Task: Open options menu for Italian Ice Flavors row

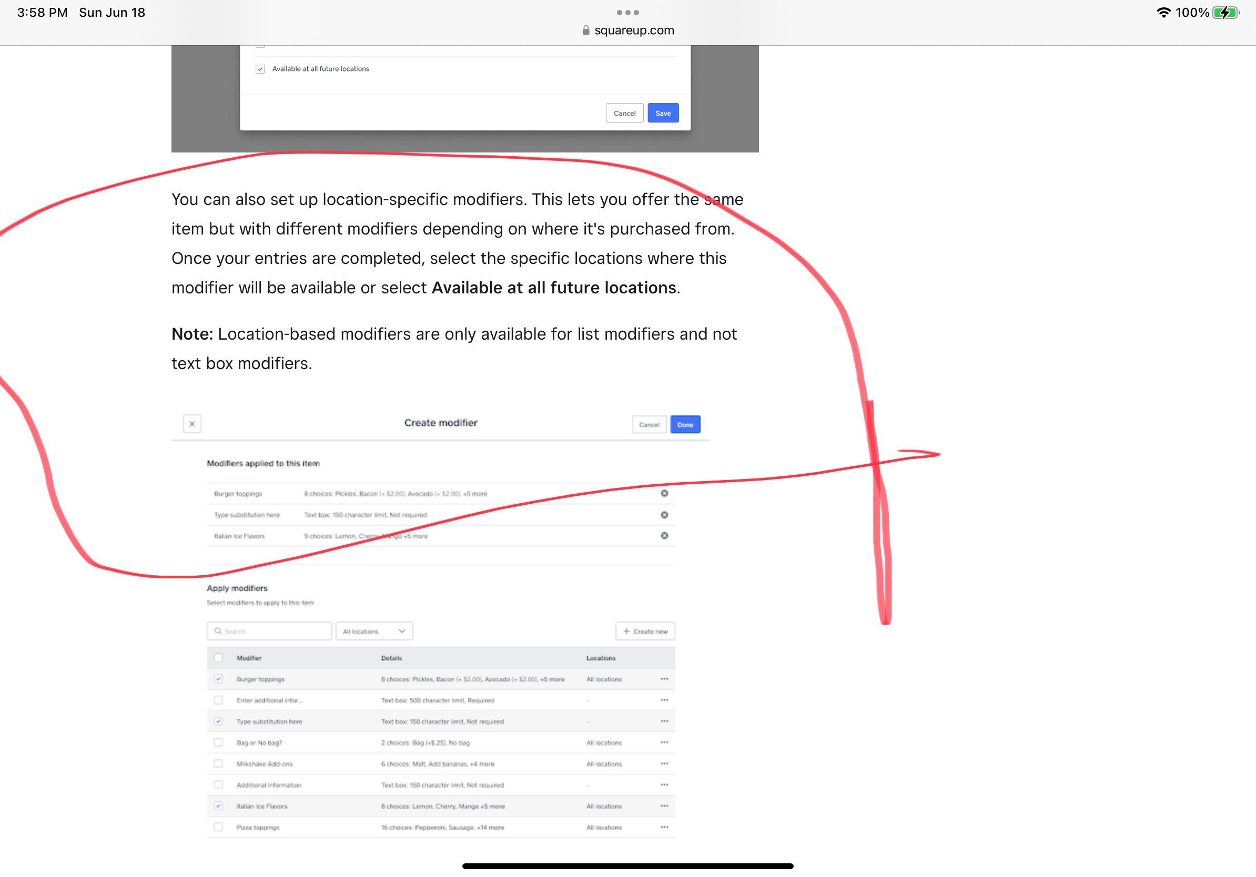Action: pyautogui.click(x=664, y=806)
